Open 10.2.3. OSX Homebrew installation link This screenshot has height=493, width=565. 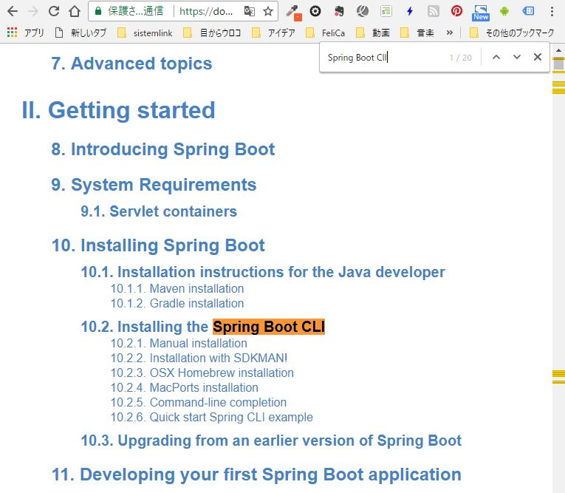pyautogui.click(x=202, y=373)
